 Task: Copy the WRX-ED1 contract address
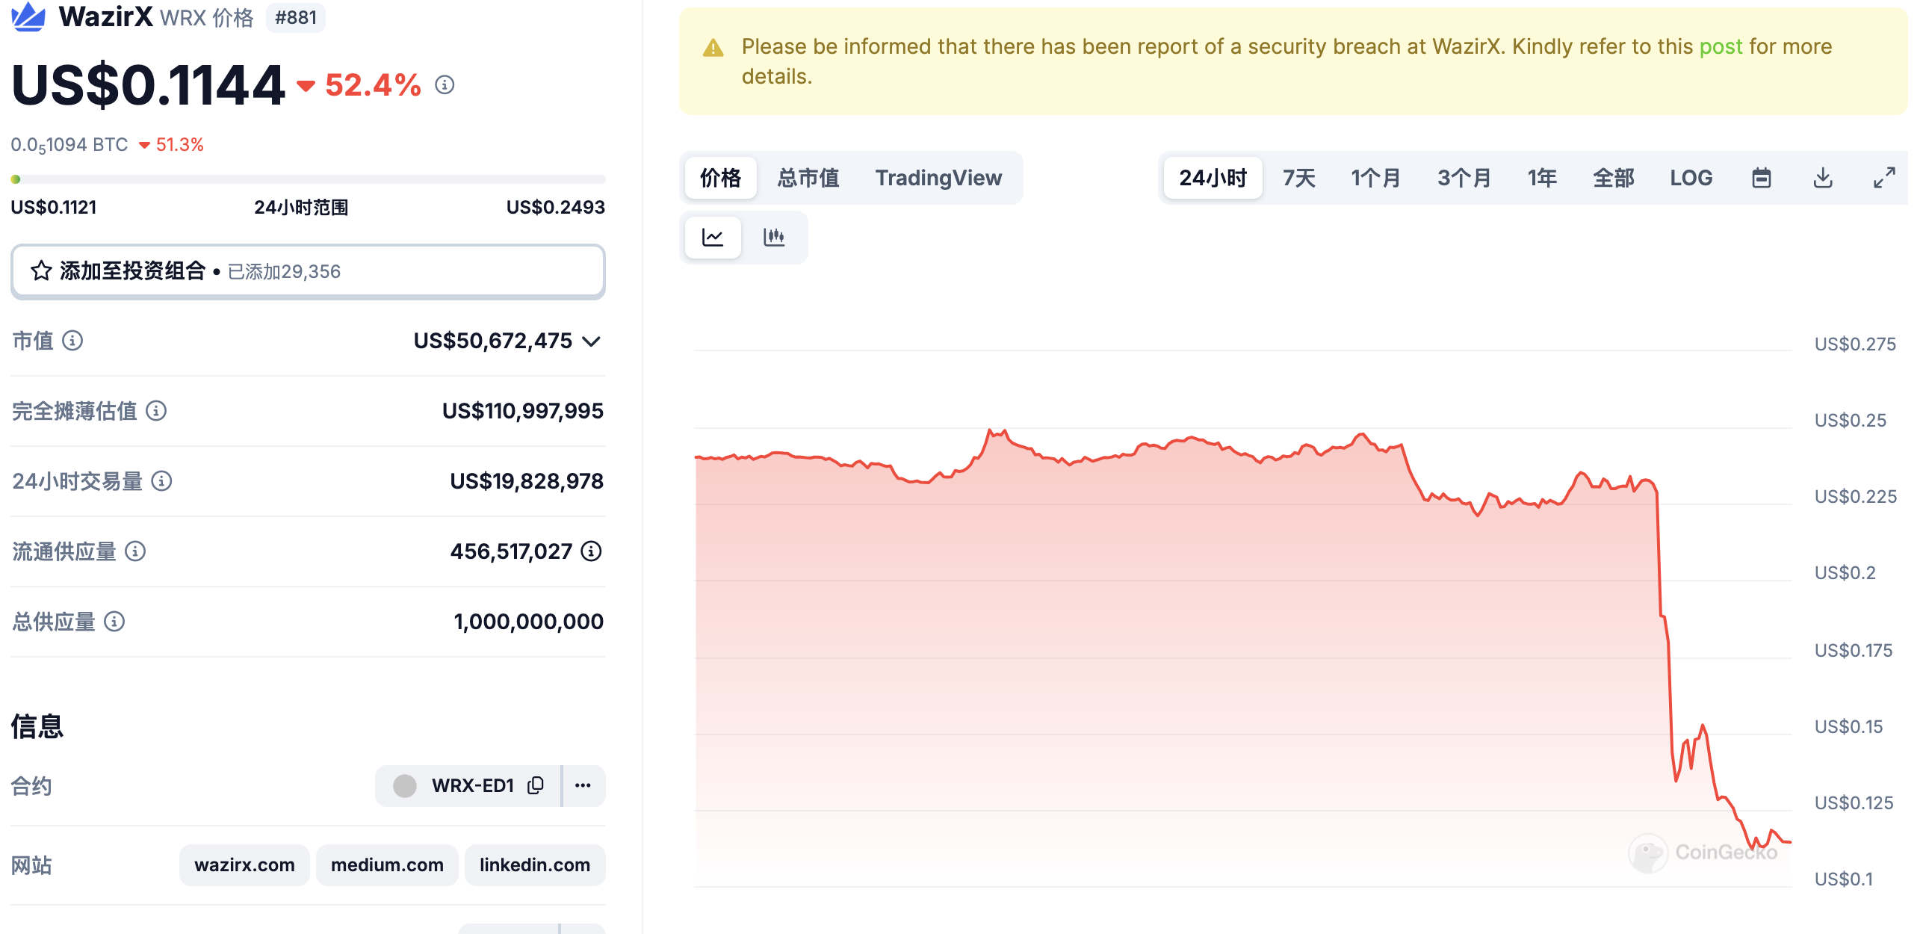(536, 785)
